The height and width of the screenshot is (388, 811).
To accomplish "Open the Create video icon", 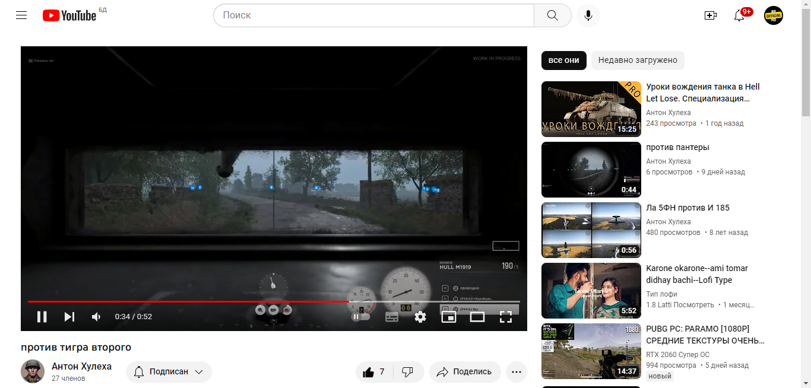I will [711, 15].
